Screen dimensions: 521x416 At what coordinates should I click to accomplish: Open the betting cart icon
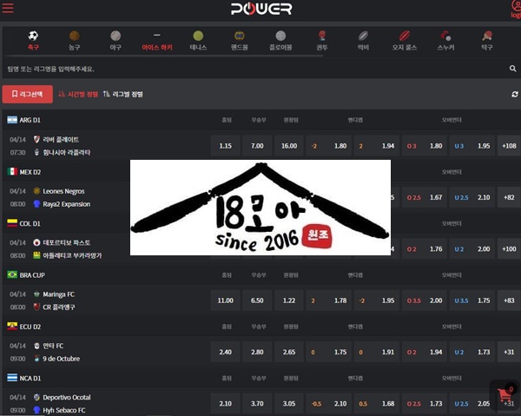505,394
